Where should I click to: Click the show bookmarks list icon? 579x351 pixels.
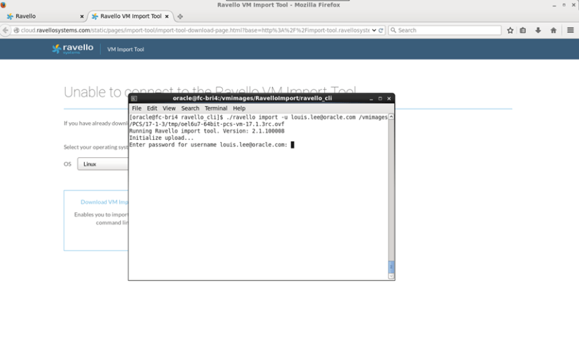pos(523,30)
